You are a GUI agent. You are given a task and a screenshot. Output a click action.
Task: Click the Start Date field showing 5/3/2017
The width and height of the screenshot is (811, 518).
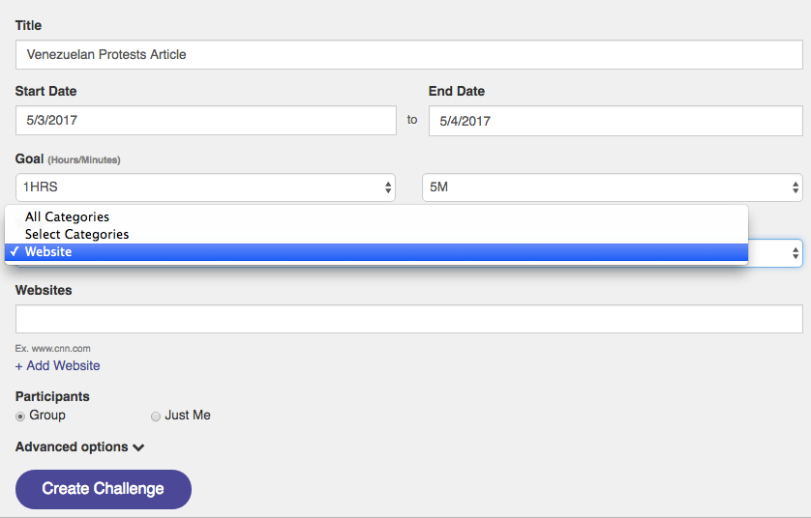205,121
